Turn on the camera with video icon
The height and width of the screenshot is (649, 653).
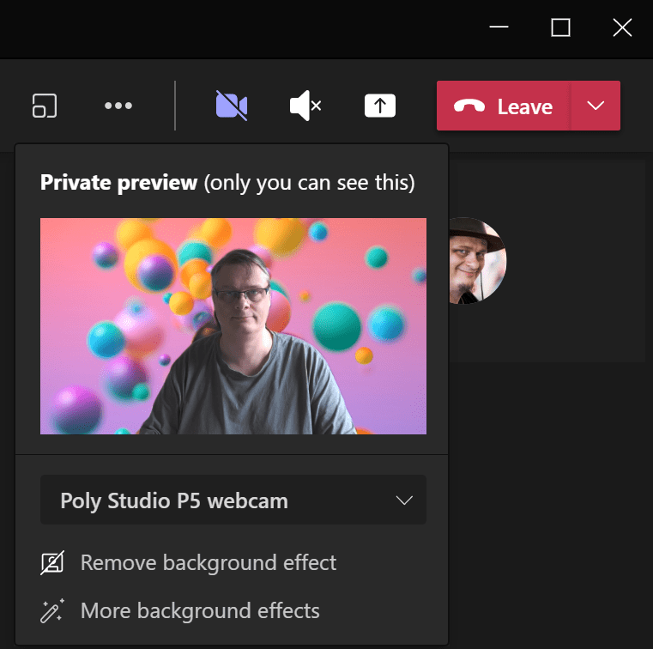pyautogui.click(x=232, y=106)
